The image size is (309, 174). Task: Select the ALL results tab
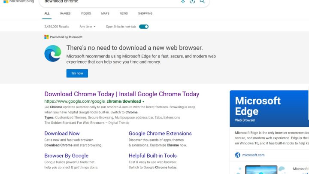pos(47,13)
